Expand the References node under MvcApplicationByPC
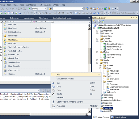The height and width of the screenshot is (119, 139). [x=97, y=33]
